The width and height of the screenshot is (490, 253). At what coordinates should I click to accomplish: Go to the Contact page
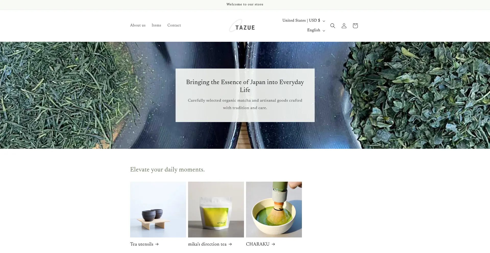click(174, 25)
